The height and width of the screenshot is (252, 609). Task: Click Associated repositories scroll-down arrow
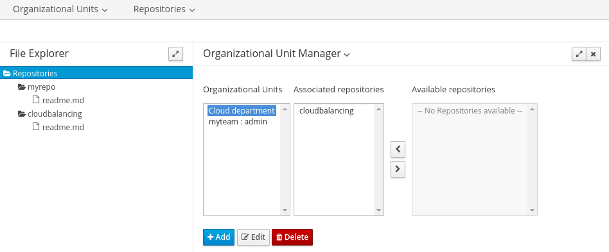[378, 210]
